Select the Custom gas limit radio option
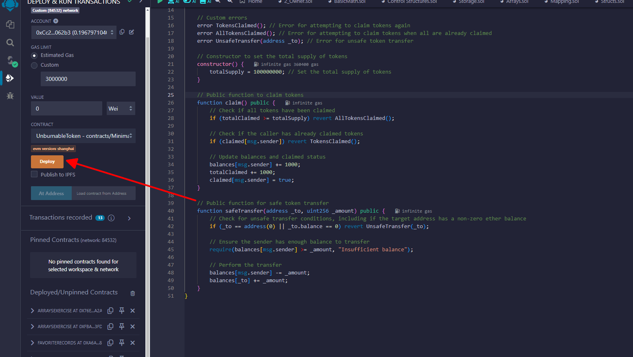 point(34,65)
